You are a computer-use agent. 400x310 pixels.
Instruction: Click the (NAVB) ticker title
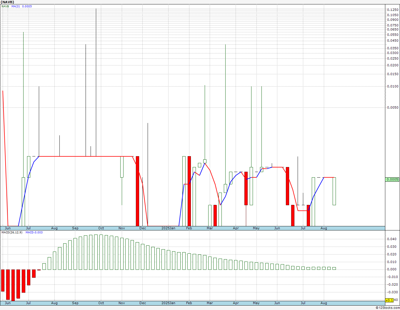8,2
